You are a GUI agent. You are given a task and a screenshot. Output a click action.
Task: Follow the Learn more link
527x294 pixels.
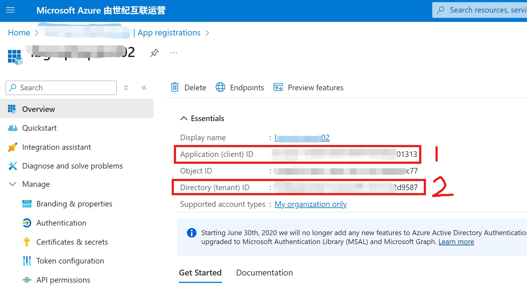(x=456, y=242)
